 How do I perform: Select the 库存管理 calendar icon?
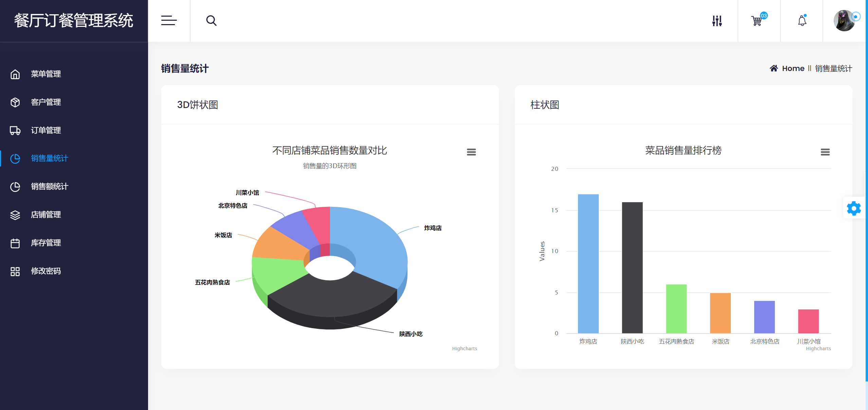(15, 243)
